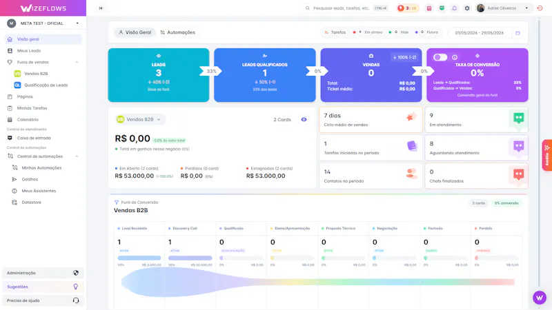Click the 3/25 usage counter badge
Image resolution: width=552 pixels, height=310 pixels.
[x=407, y=8]
